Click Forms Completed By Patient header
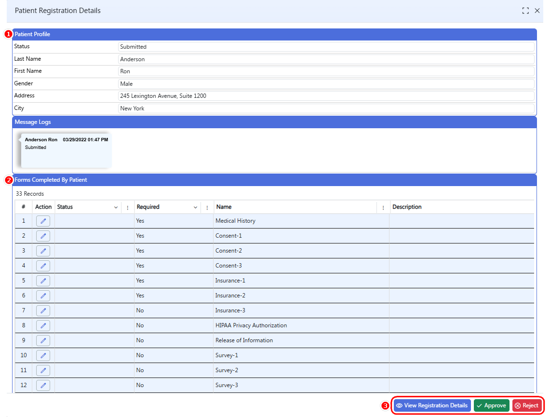550x417 pixels. pyautogui.click(x=274, y=180)
